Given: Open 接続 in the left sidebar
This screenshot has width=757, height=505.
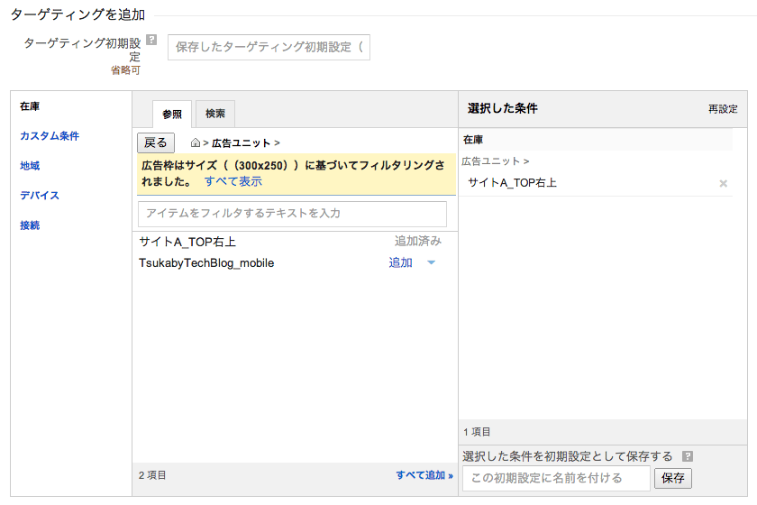Looking at the screenshot, I should click(x=30, y=225).
